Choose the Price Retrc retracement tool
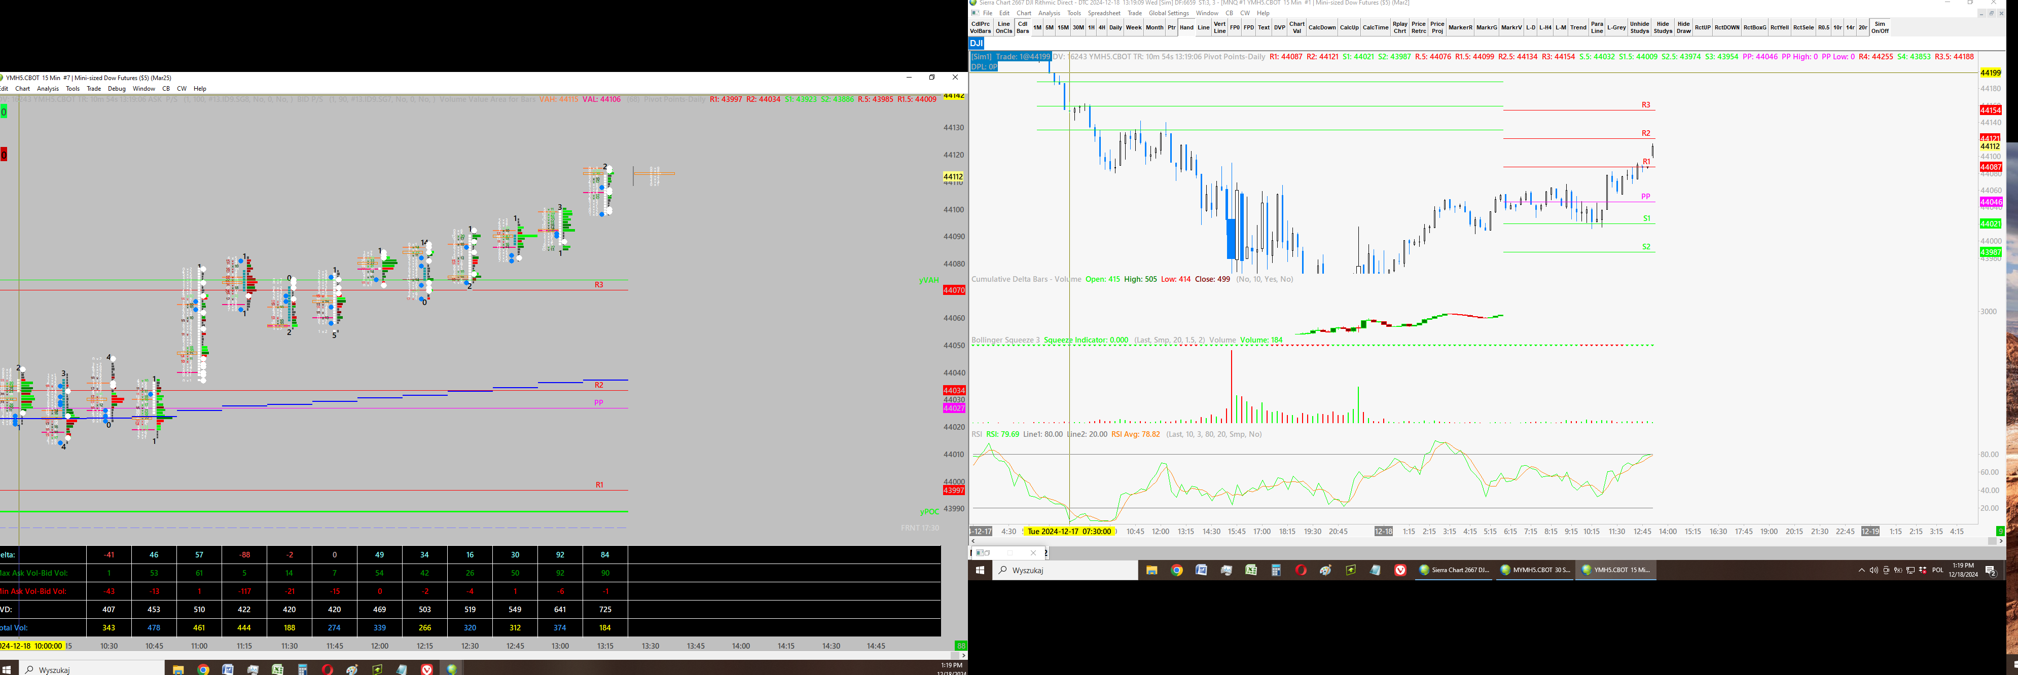The image size is (2018, 675). coord(1419,27)
